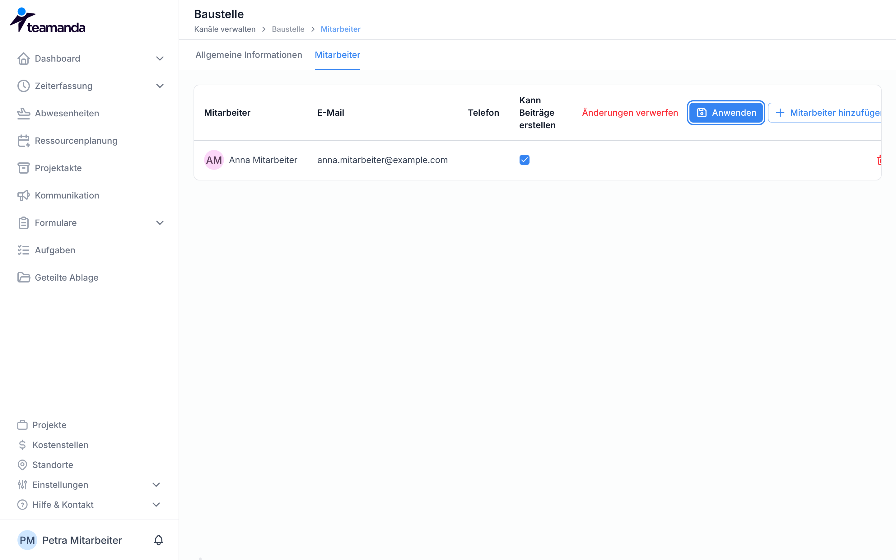Click the Abwesenheiten plane icon
This screenshot has width=896, height=560.
click(24, 113)
